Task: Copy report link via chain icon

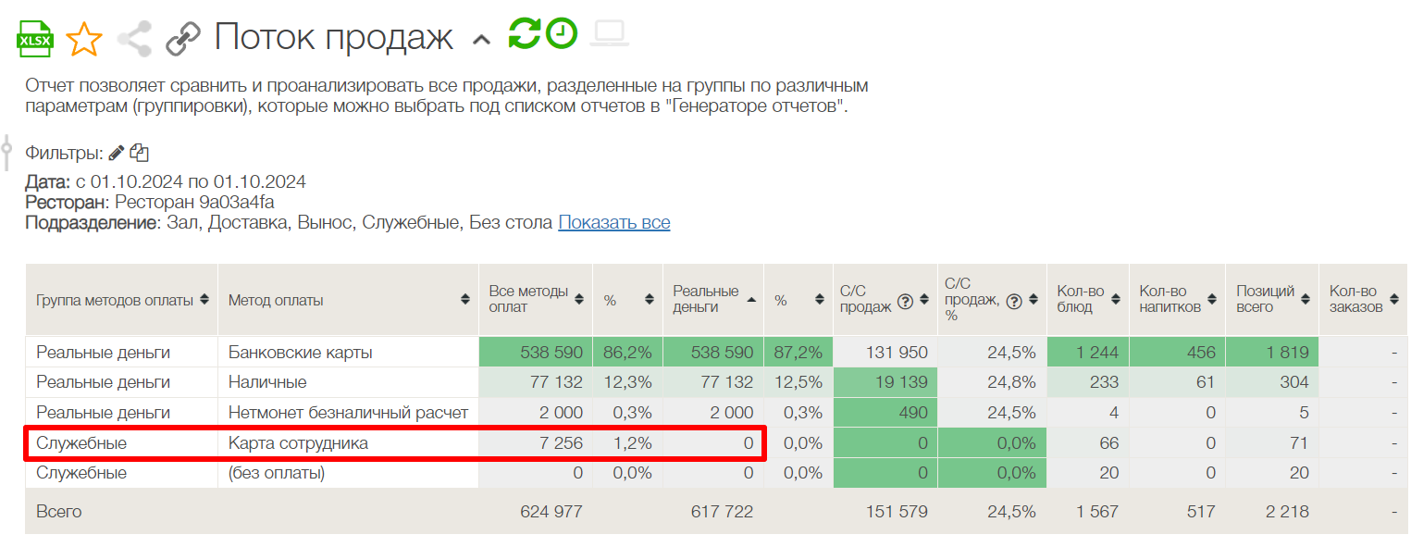Action: (183, 39)
